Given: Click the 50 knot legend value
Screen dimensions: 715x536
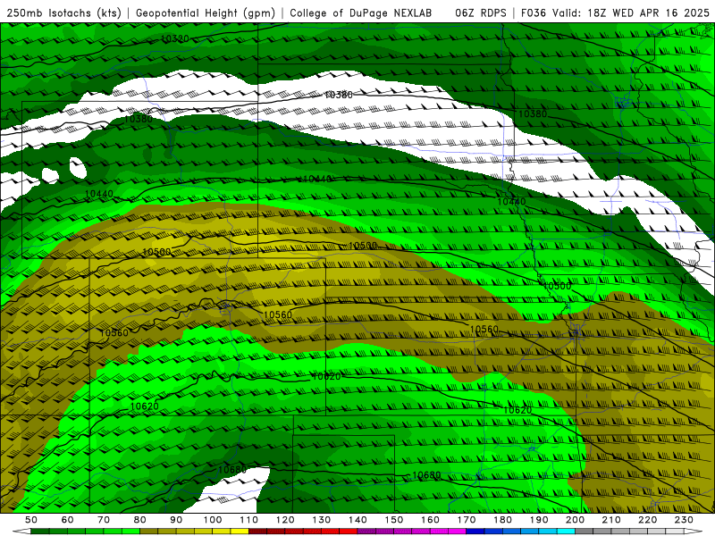Looking at the screenshot, I should coord(31,520).
